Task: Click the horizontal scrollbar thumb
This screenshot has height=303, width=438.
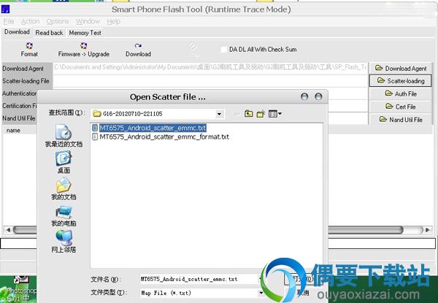Action: pos(208,230)
